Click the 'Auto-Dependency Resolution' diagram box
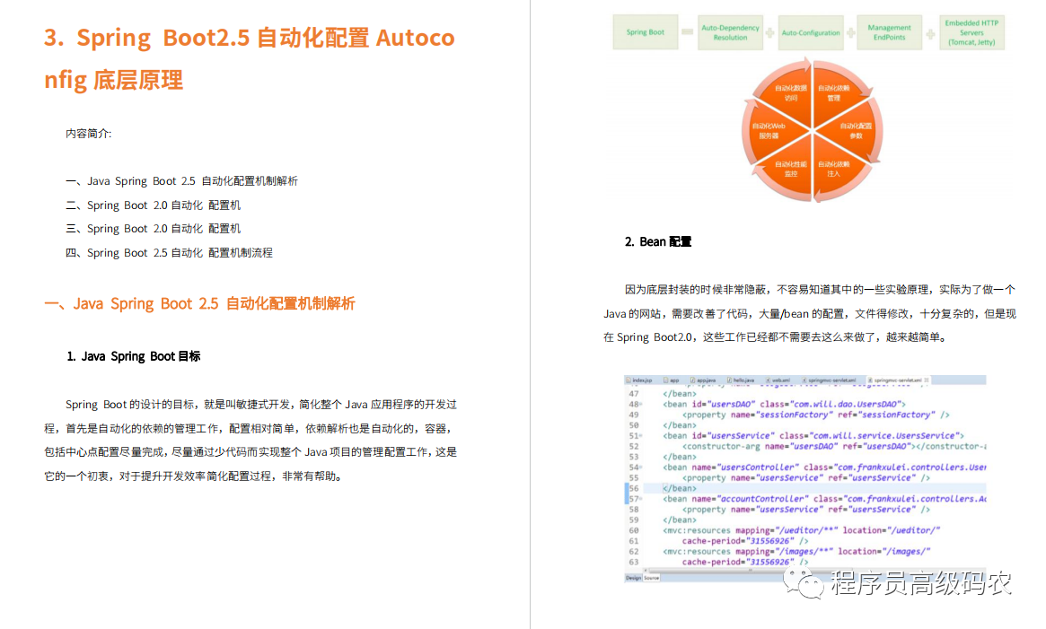The width and height of the screenshot is (1046, 629). click(x=730, y=32)
